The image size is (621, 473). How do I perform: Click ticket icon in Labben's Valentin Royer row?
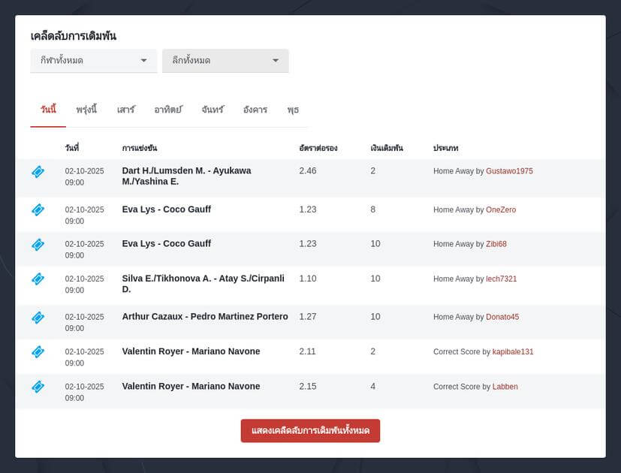point(38,387)
